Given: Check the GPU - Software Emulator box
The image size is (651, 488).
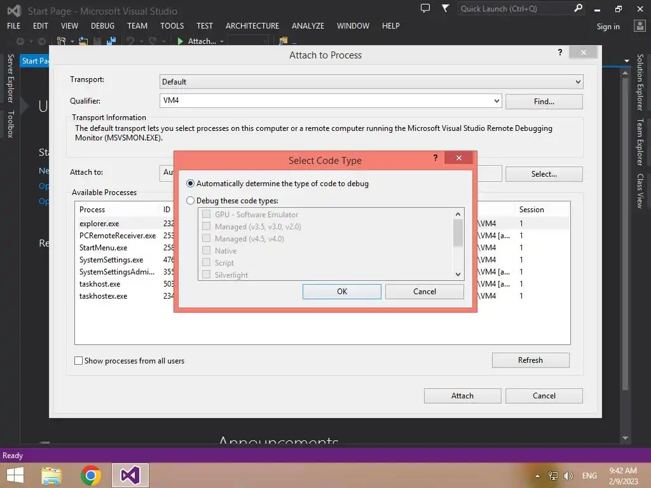Looking at the screenshot, I should coord(207,214).
